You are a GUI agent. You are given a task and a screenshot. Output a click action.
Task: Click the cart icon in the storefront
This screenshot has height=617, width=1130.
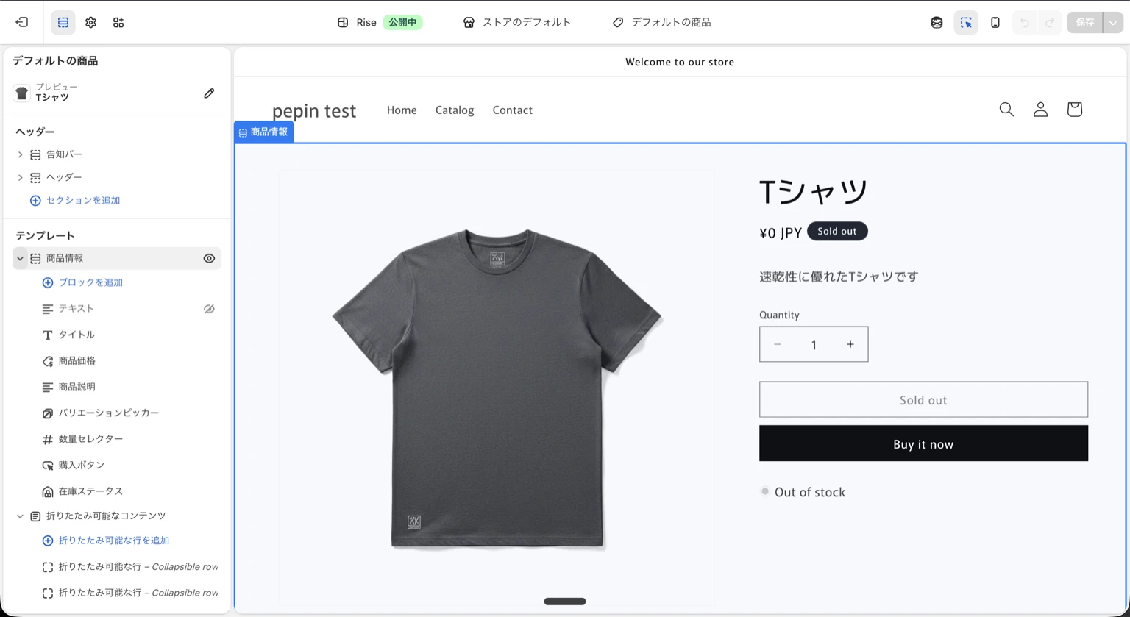click(x=1074, y=109)
